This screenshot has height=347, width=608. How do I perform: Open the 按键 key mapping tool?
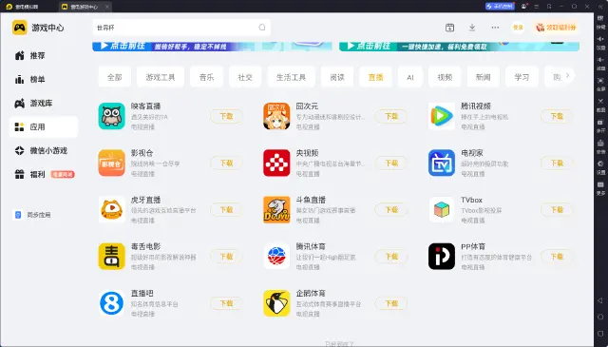click(600, 21)
